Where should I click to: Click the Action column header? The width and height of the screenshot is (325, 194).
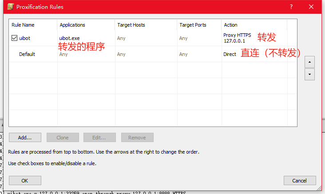click(x=253, y=25)
